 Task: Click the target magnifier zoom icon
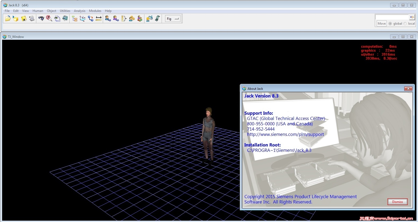[x=49, y=19]
